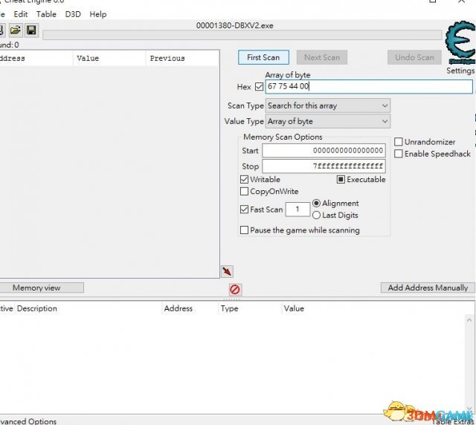Open the load table folder icon
Viewport: 476px width, 425px height.
pyautogui.click(x=15, y=30)
